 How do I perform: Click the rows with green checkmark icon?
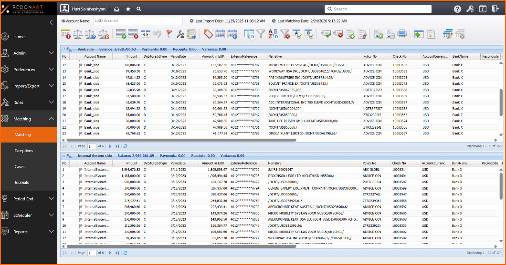click(121, 34)
